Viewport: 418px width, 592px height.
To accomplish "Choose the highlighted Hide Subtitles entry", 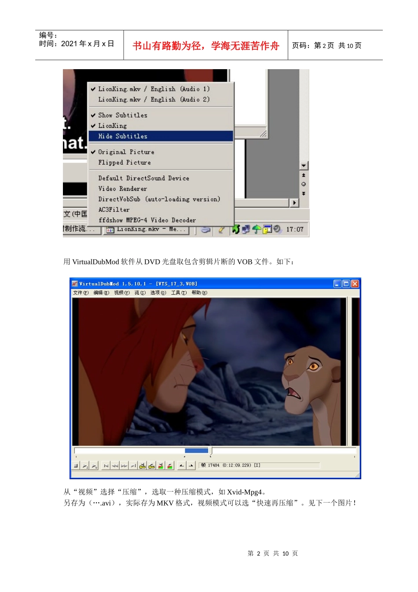I will coord(161,137).
